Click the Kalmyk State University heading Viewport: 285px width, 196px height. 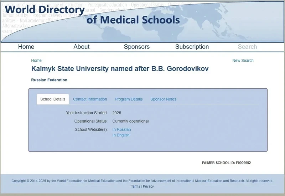point(120,69)
